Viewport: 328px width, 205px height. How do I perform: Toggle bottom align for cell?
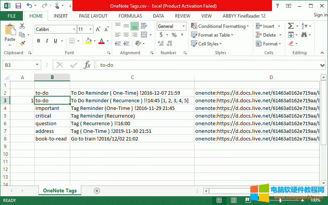point(134,26)
